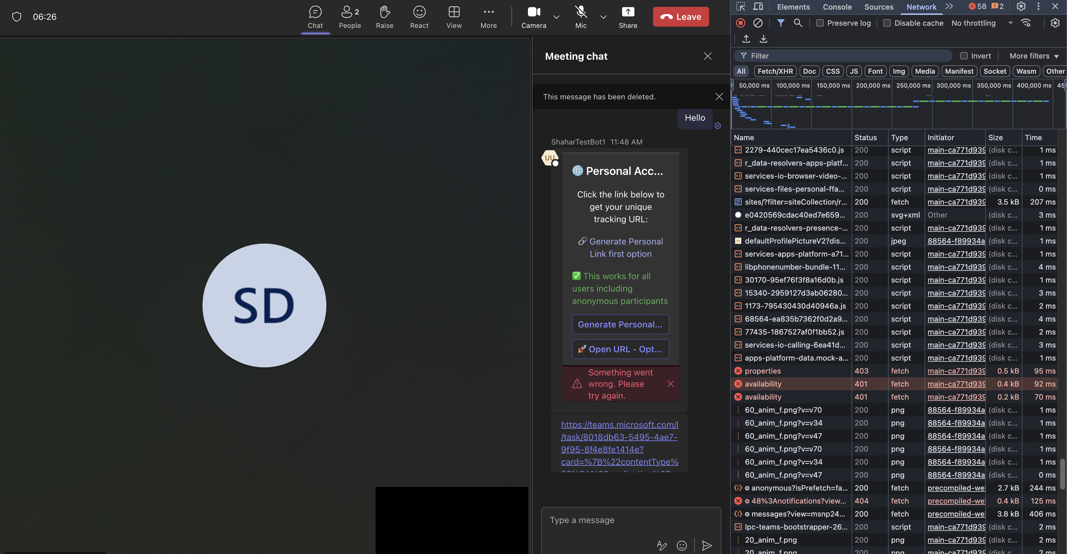
Task: Export HAR file download icon
Action: point(763,38)
